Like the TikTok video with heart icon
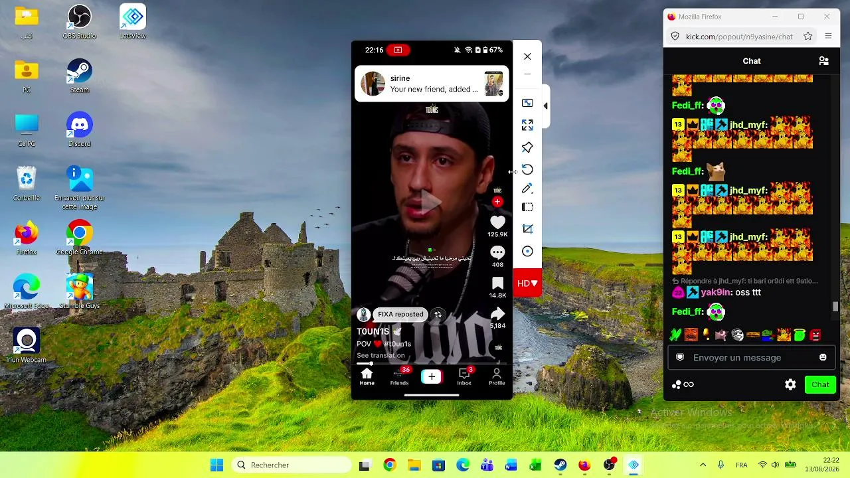Screen dimensions: 850x478 (497, 223)
